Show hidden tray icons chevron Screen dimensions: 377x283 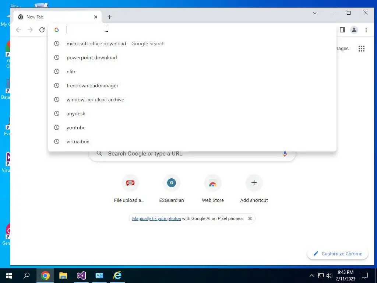coord(311,276)
